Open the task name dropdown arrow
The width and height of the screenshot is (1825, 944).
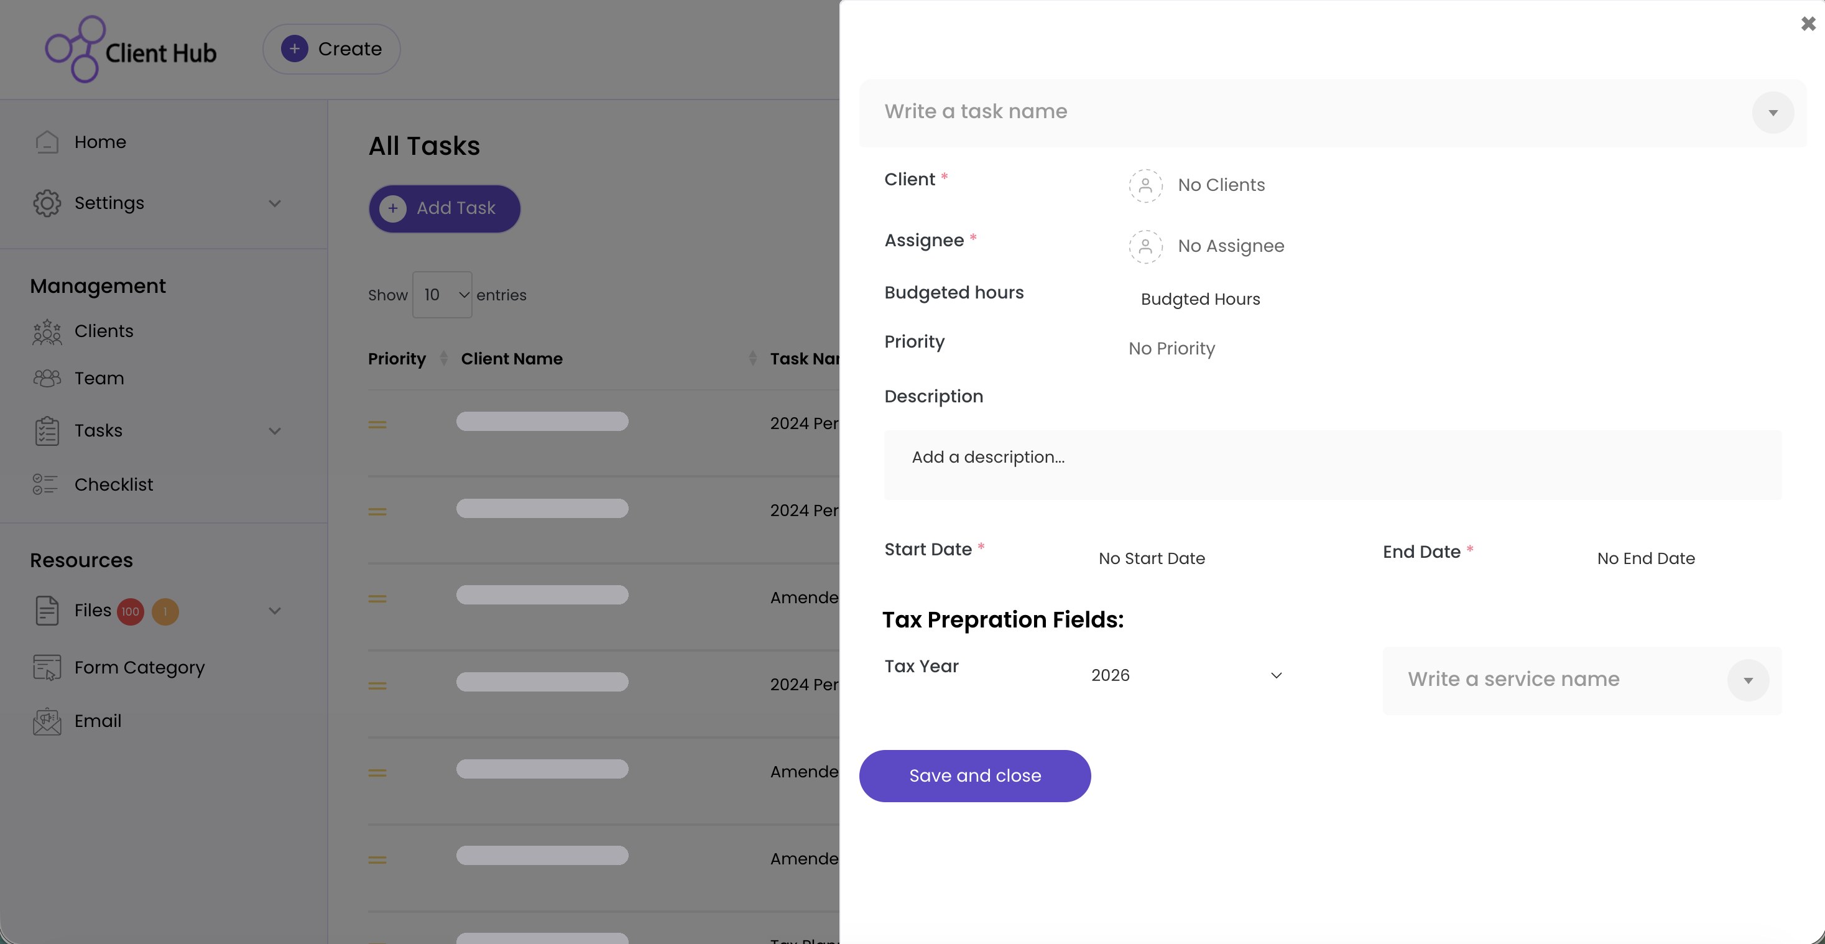click(x=1773, y=113)
